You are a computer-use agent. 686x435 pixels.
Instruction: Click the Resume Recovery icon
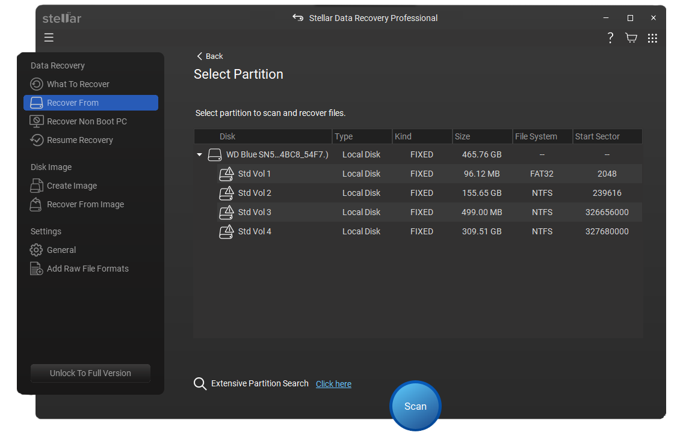[36, 140]
